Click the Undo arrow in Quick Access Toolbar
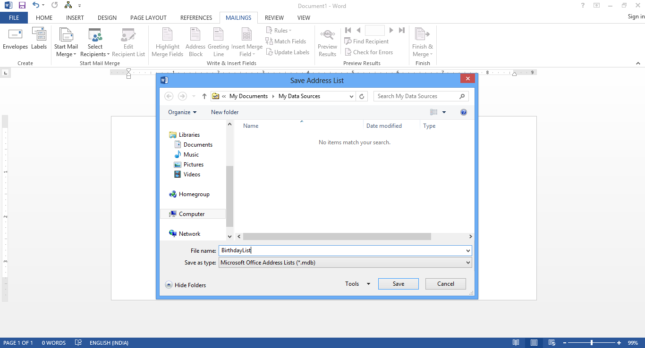 point(36,6)
